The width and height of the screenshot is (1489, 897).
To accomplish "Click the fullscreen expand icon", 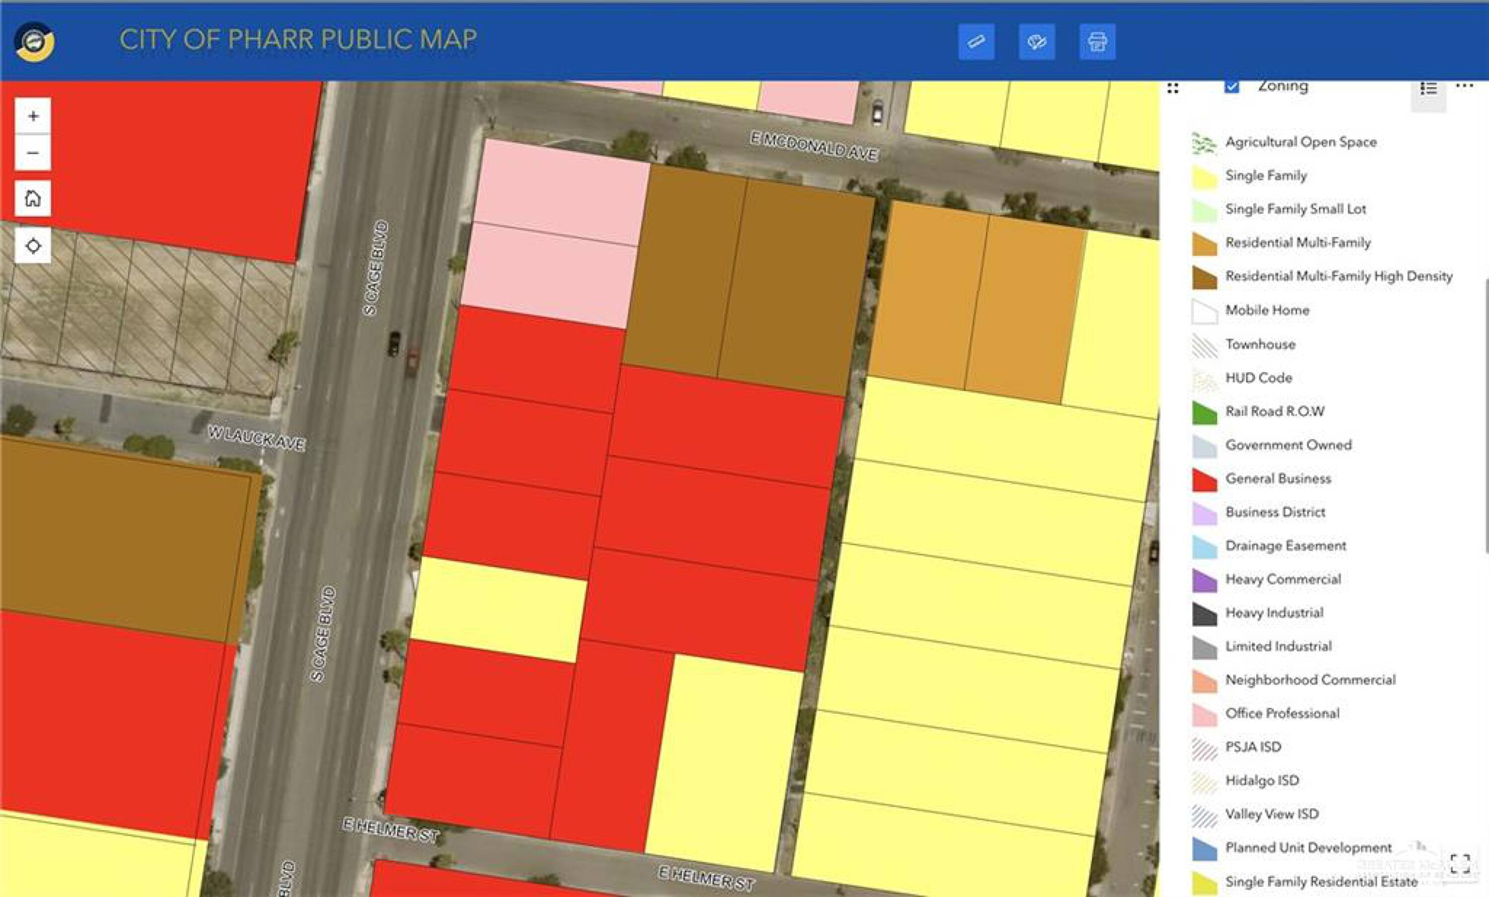I will point(1460,864).
